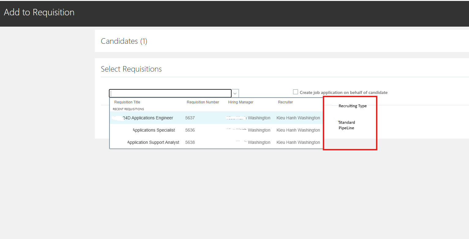Select the Standard PipeLine recruiting type
This screenshot has width=469, height=239.
[x=347, y=125]
